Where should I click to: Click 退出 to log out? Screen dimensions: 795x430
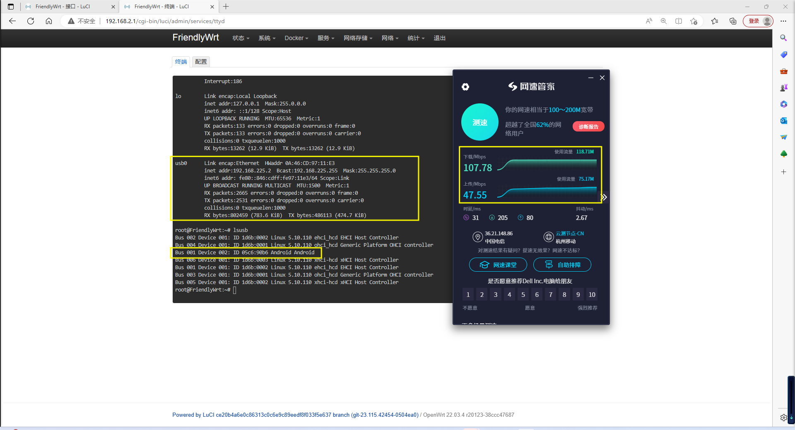coord(439,38)
